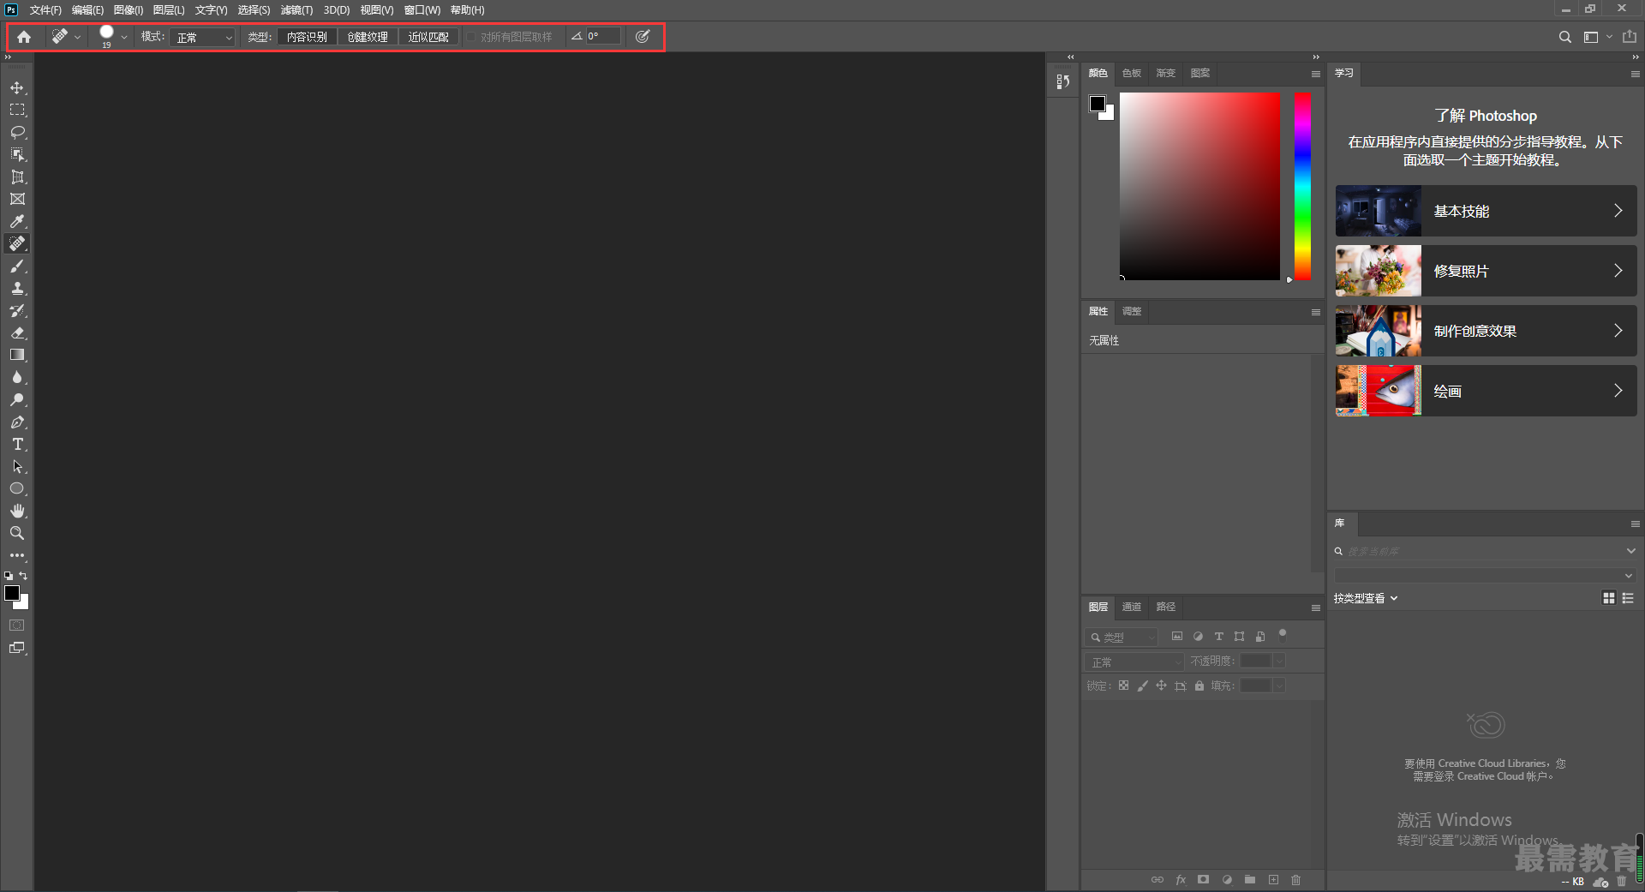1645x892 pixels.
Task: Open the 文件(F) menu
Action: coord(45,10)
